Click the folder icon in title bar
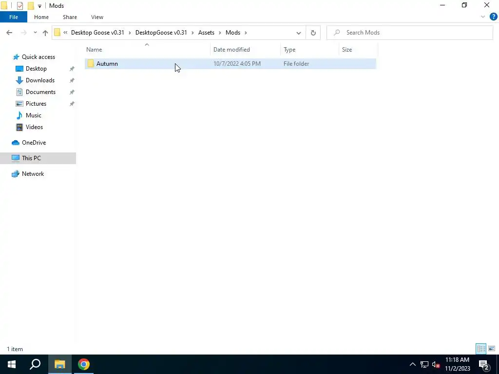499x374 pixels. [x=4, y=6]
